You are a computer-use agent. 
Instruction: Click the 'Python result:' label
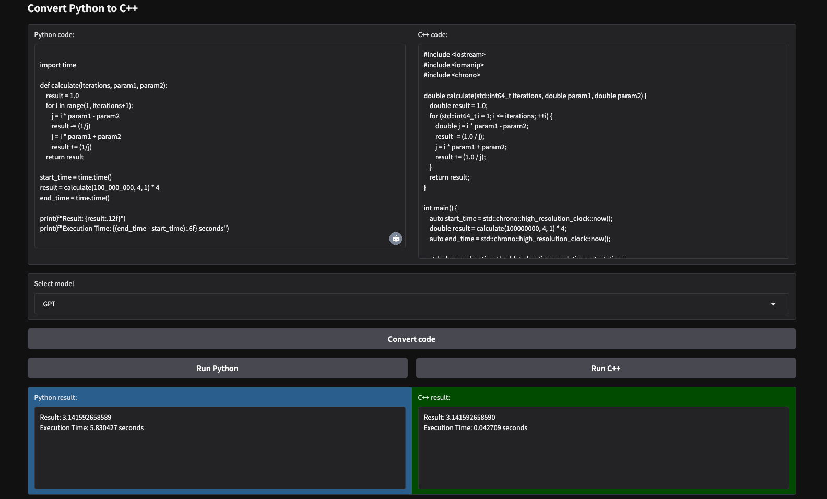[x=55, y=398]
